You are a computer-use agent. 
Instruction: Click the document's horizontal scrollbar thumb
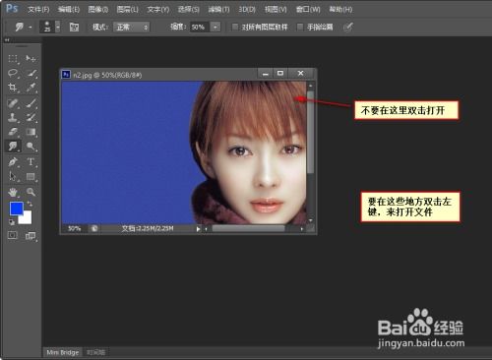click(248, 228)
